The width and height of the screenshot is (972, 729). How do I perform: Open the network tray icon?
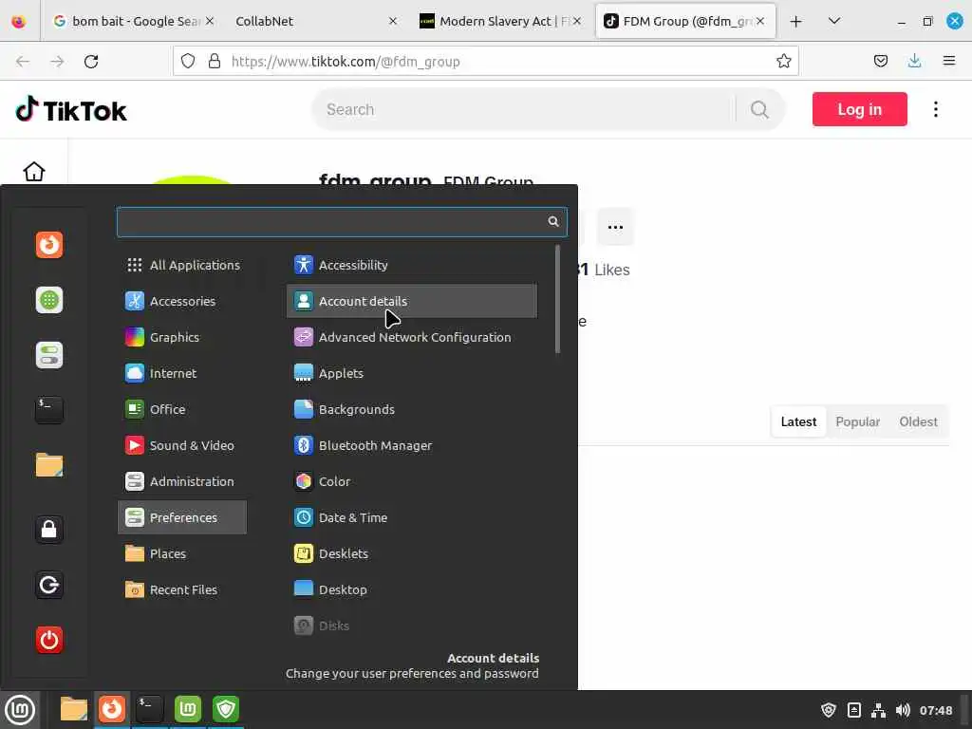tap(878, 710)
